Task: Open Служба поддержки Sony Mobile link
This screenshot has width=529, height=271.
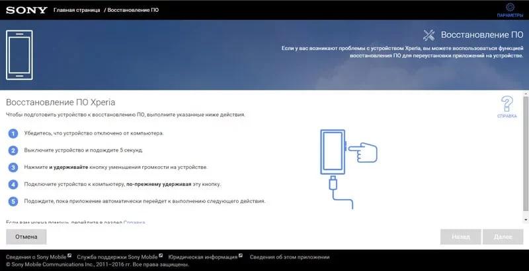Action: coord(117,257)
